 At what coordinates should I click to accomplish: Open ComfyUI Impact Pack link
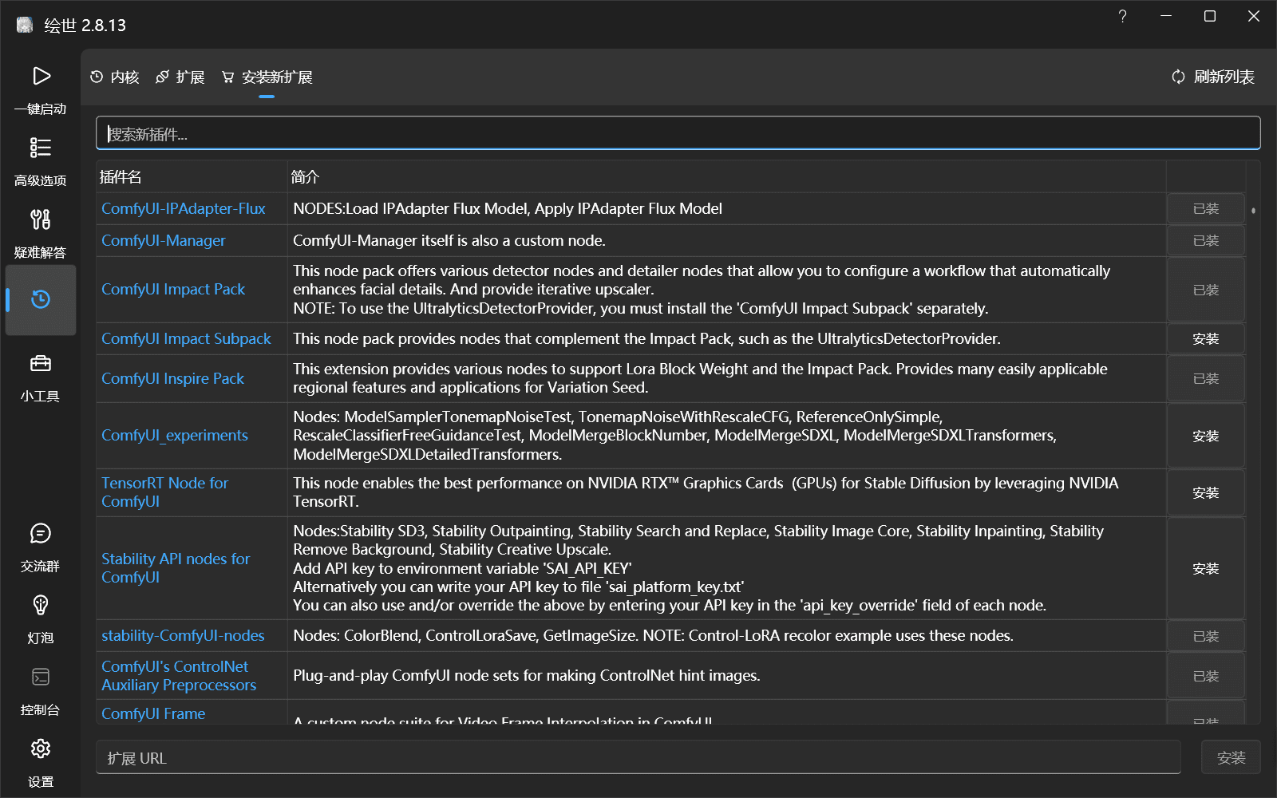[x=173, y=289]
